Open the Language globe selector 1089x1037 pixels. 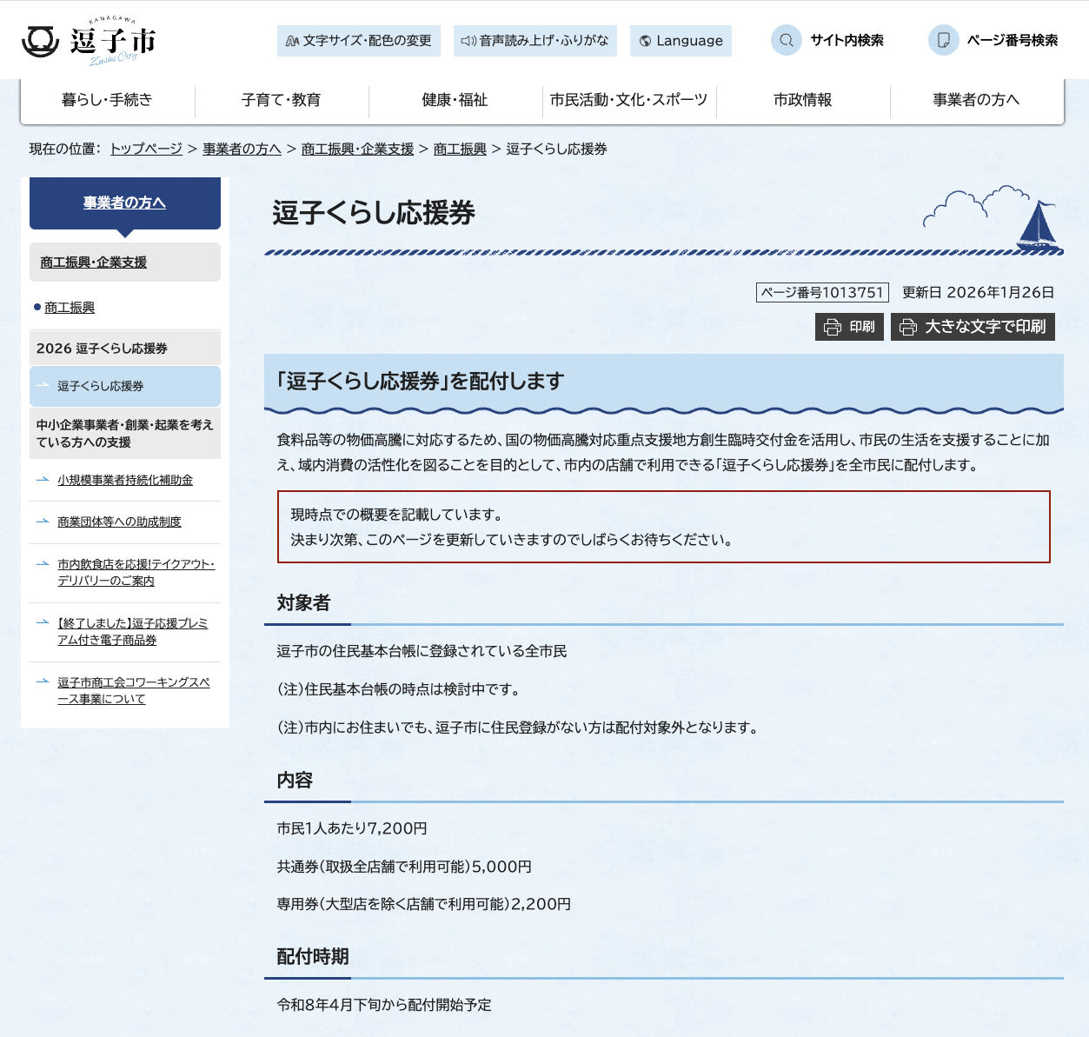coord(681,41)
